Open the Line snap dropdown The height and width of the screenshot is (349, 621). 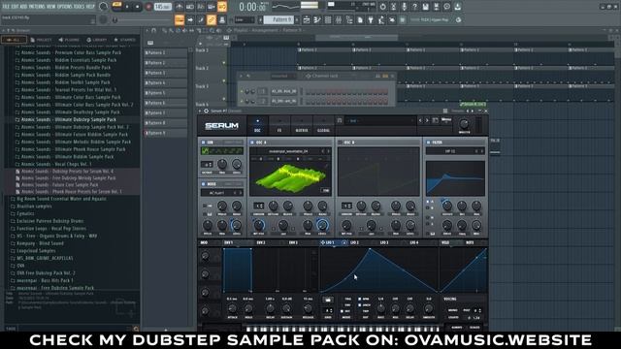[x=245, y=19]
